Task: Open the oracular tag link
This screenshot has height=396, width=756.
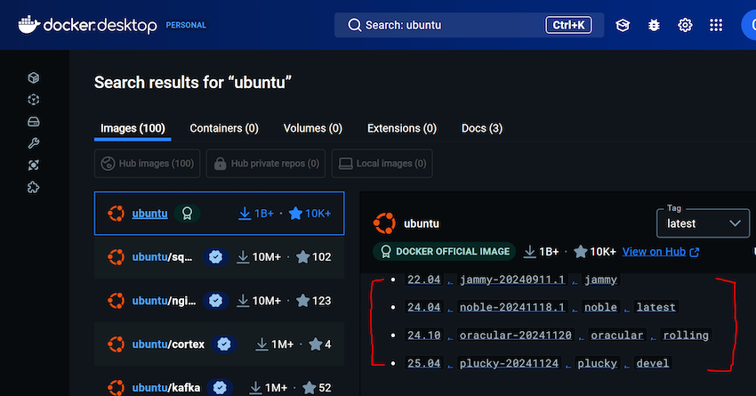Action: point(617,335)
